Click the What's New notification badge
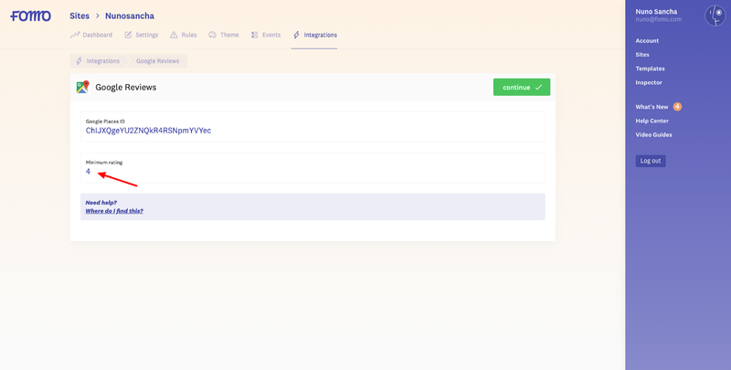Viewport: 731px width, 370px height. [677, 107]
